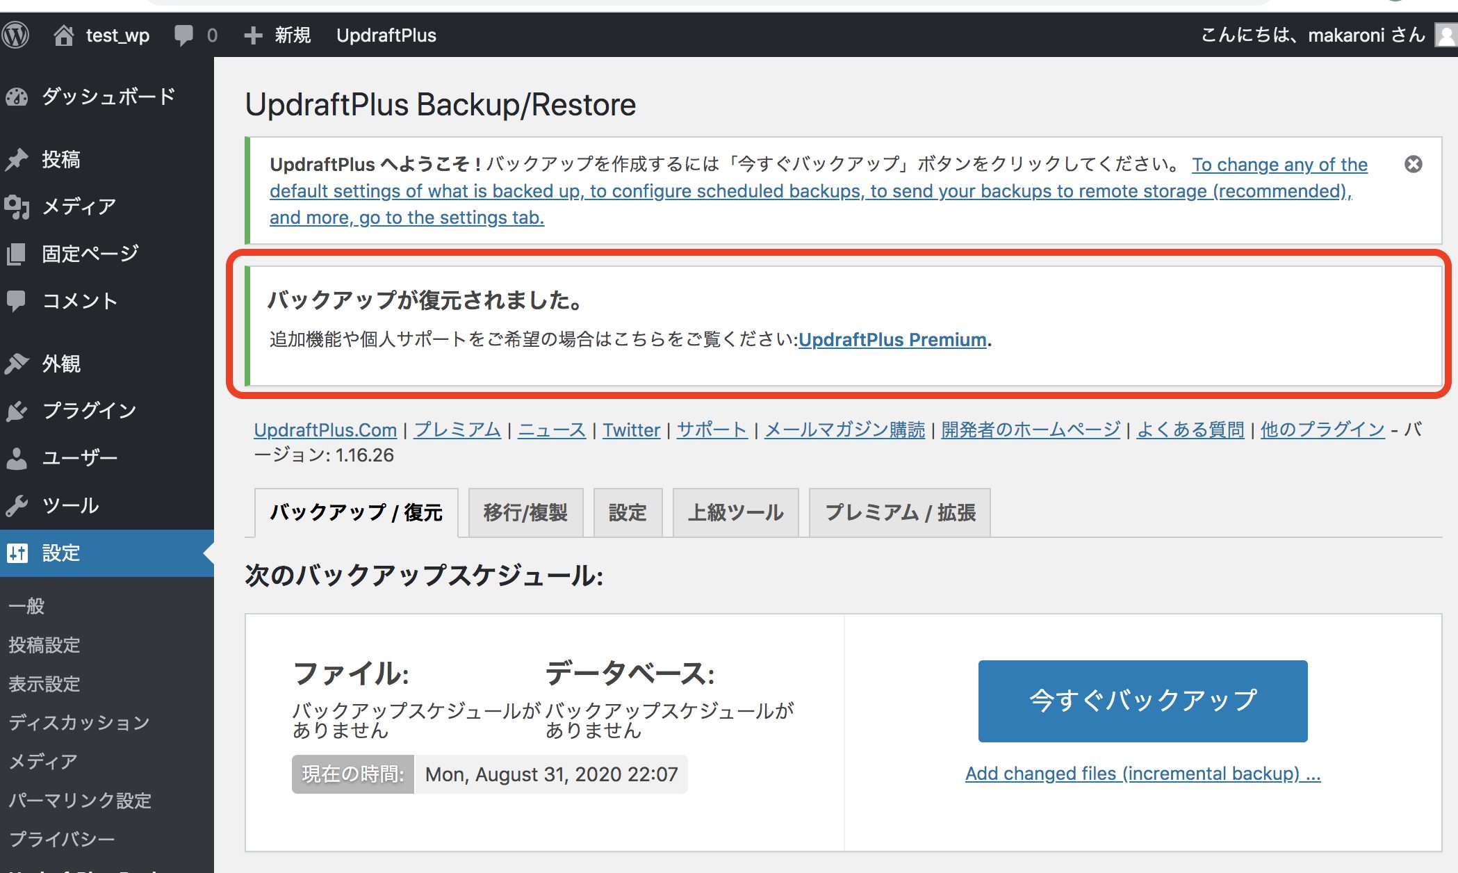This screenshot has height=873, width=1458.
Task: Open the UpdraftPlus Premium link
Action: pos(892,339)
